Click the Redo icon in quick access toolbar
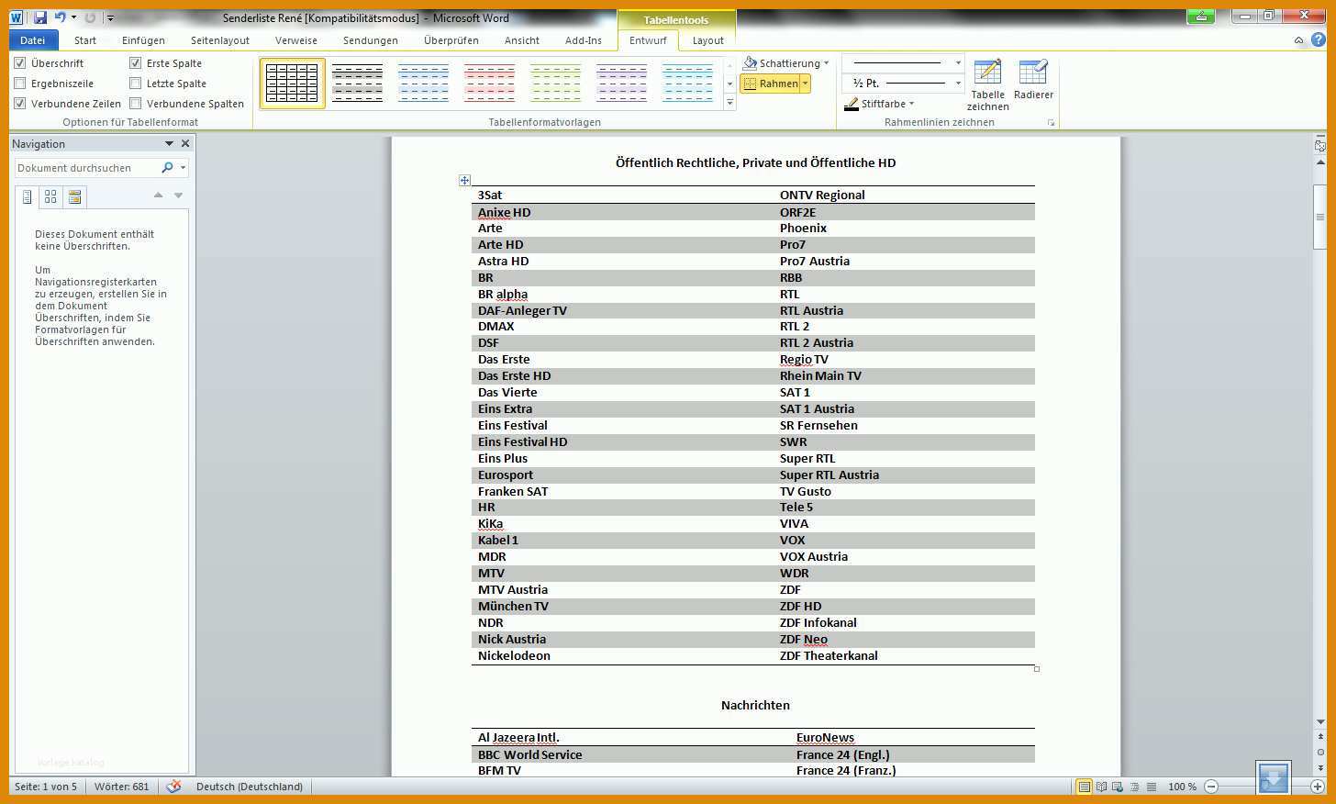The image size is (1336, 804). click(90, 17)
